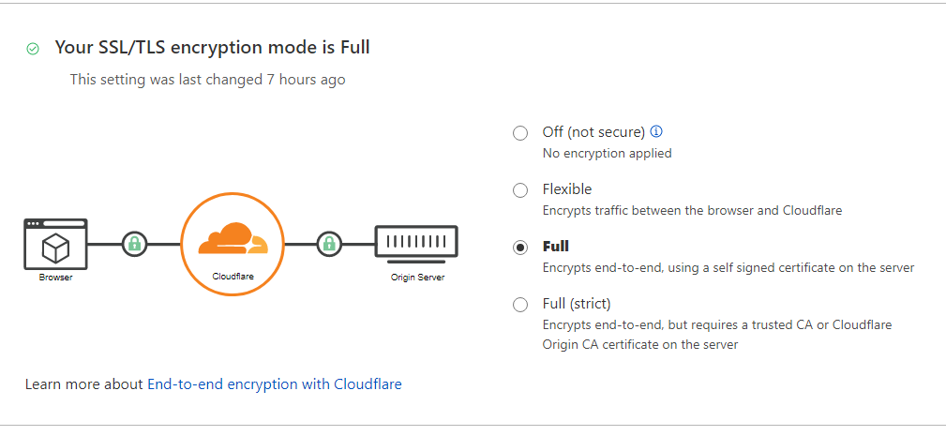
Task: Open End-to-end encryption with Cloudflare link
Action: click(x=275, y=384)
